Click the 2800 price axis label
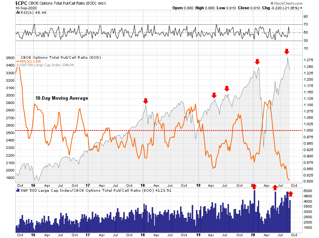319x238 pixels. click(10, 110)
